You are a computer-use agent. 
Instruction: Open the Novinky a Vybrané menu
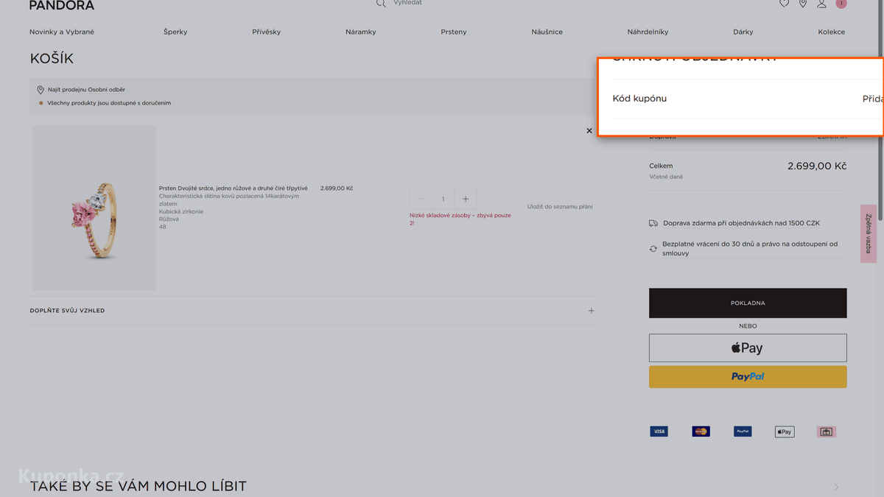pyautogui.click(x=62, y=32)
